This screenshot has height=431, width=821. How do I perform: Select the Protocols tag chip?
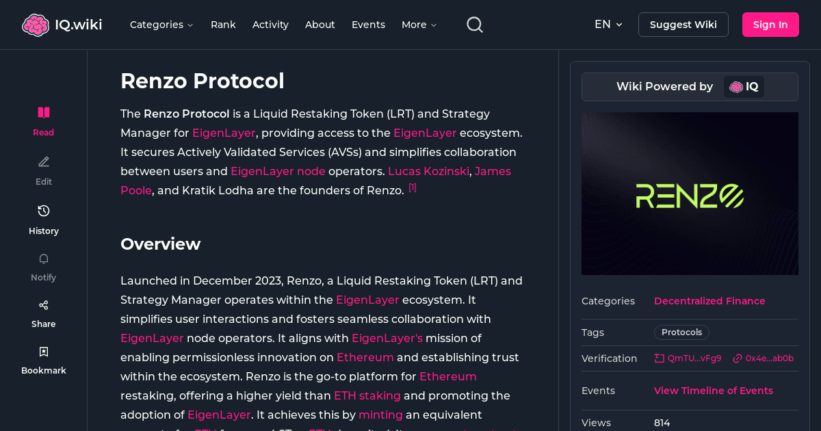pos(681,332)
